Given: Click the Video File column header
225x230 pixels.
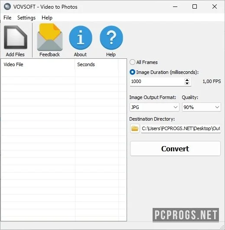Looking at the screenshot, I should pyautogui.click(x=38, y=64).
